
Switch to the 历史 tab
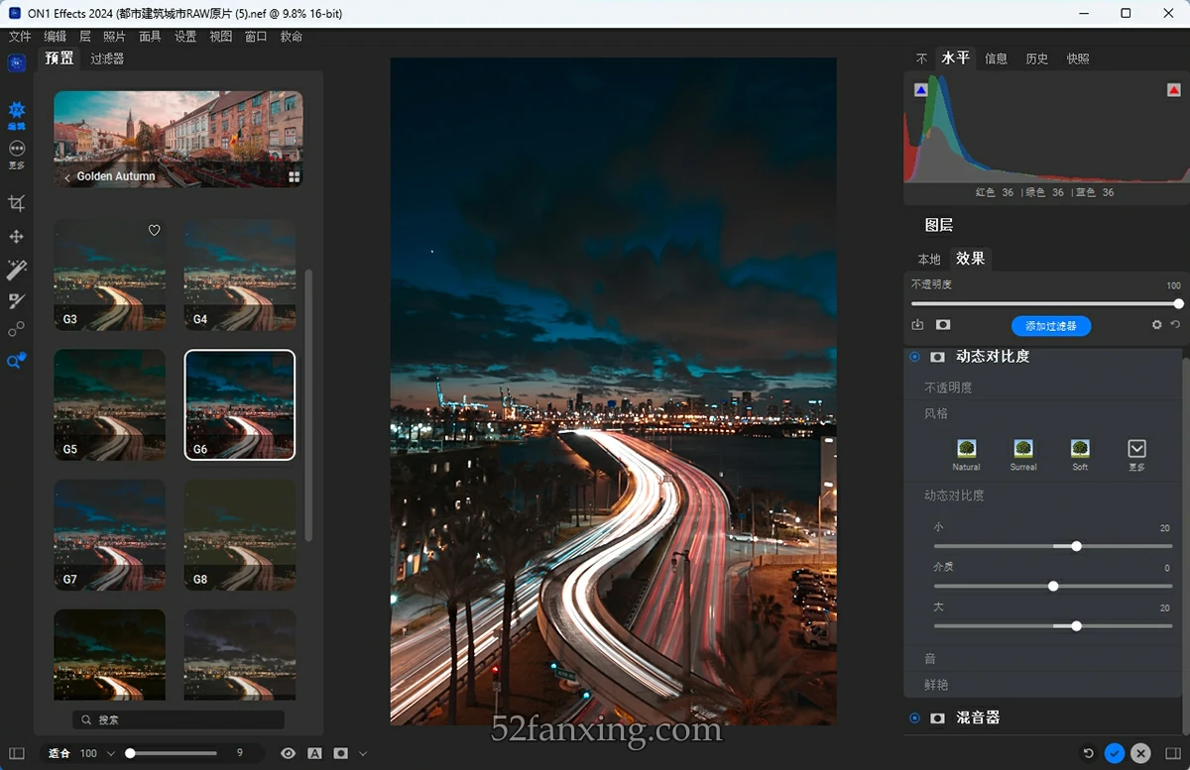click(1036, 58)
